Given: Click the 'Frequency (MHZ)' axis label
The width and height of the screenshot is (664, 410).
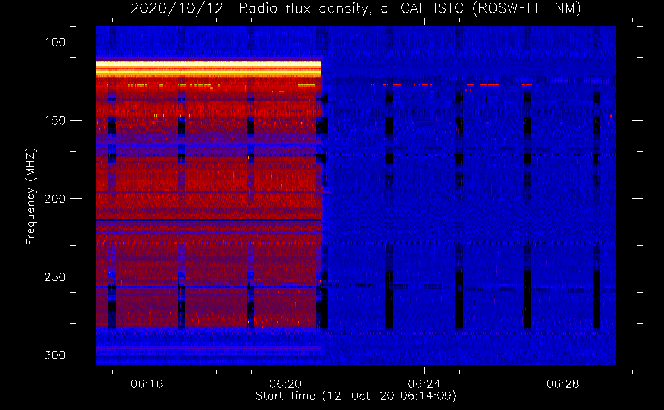Looking at the screenshot, I should pos(31,196).
